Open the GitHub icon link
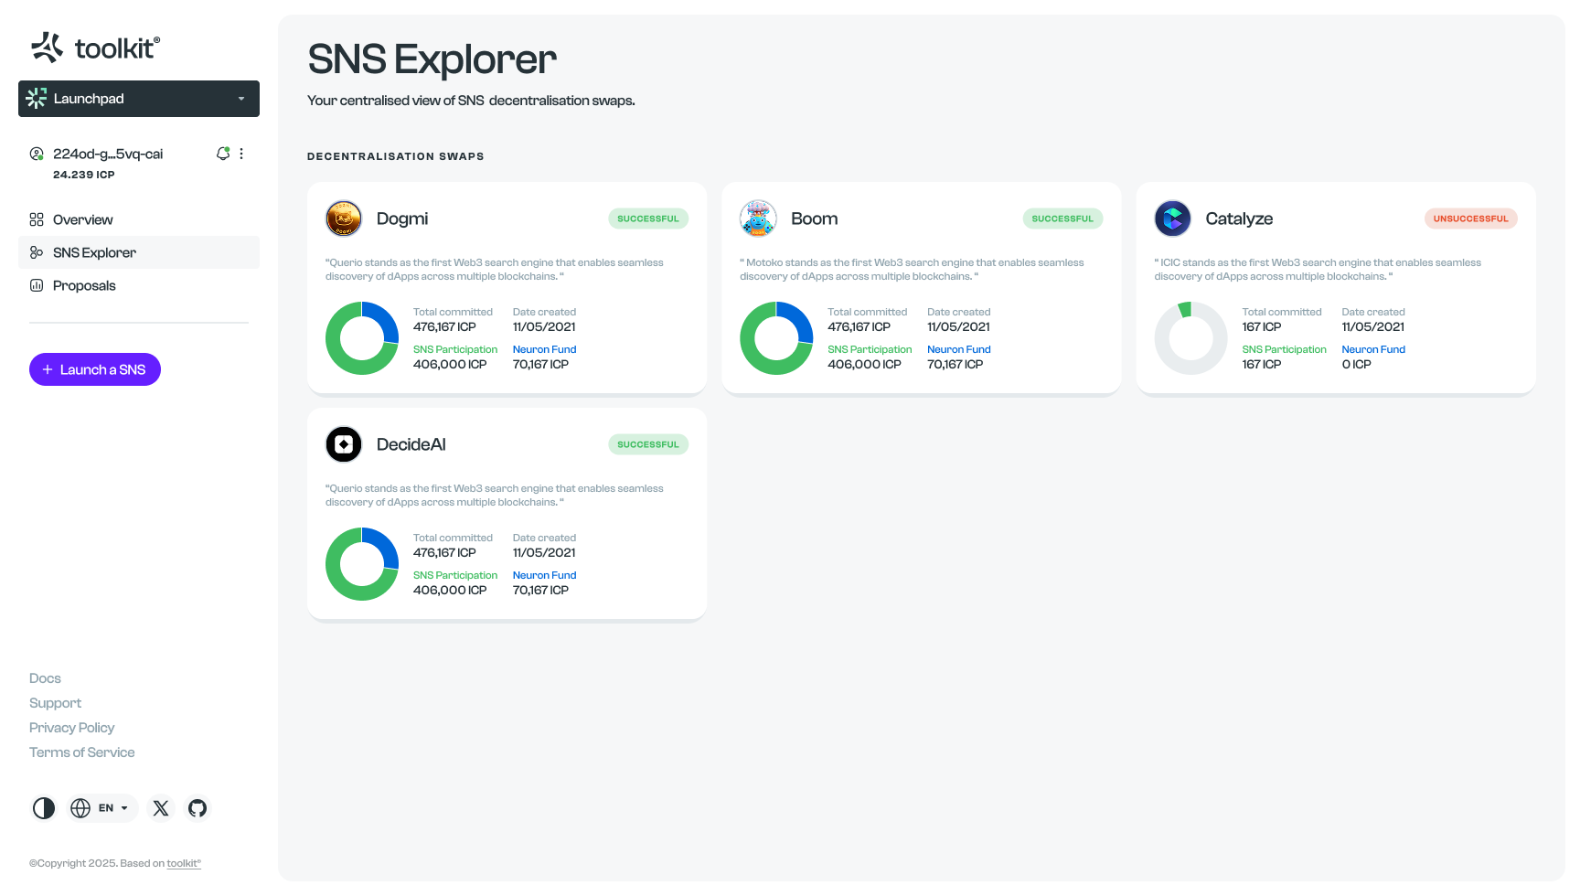The width and height of the screenshot is (1580, 896). pos(197,808)
